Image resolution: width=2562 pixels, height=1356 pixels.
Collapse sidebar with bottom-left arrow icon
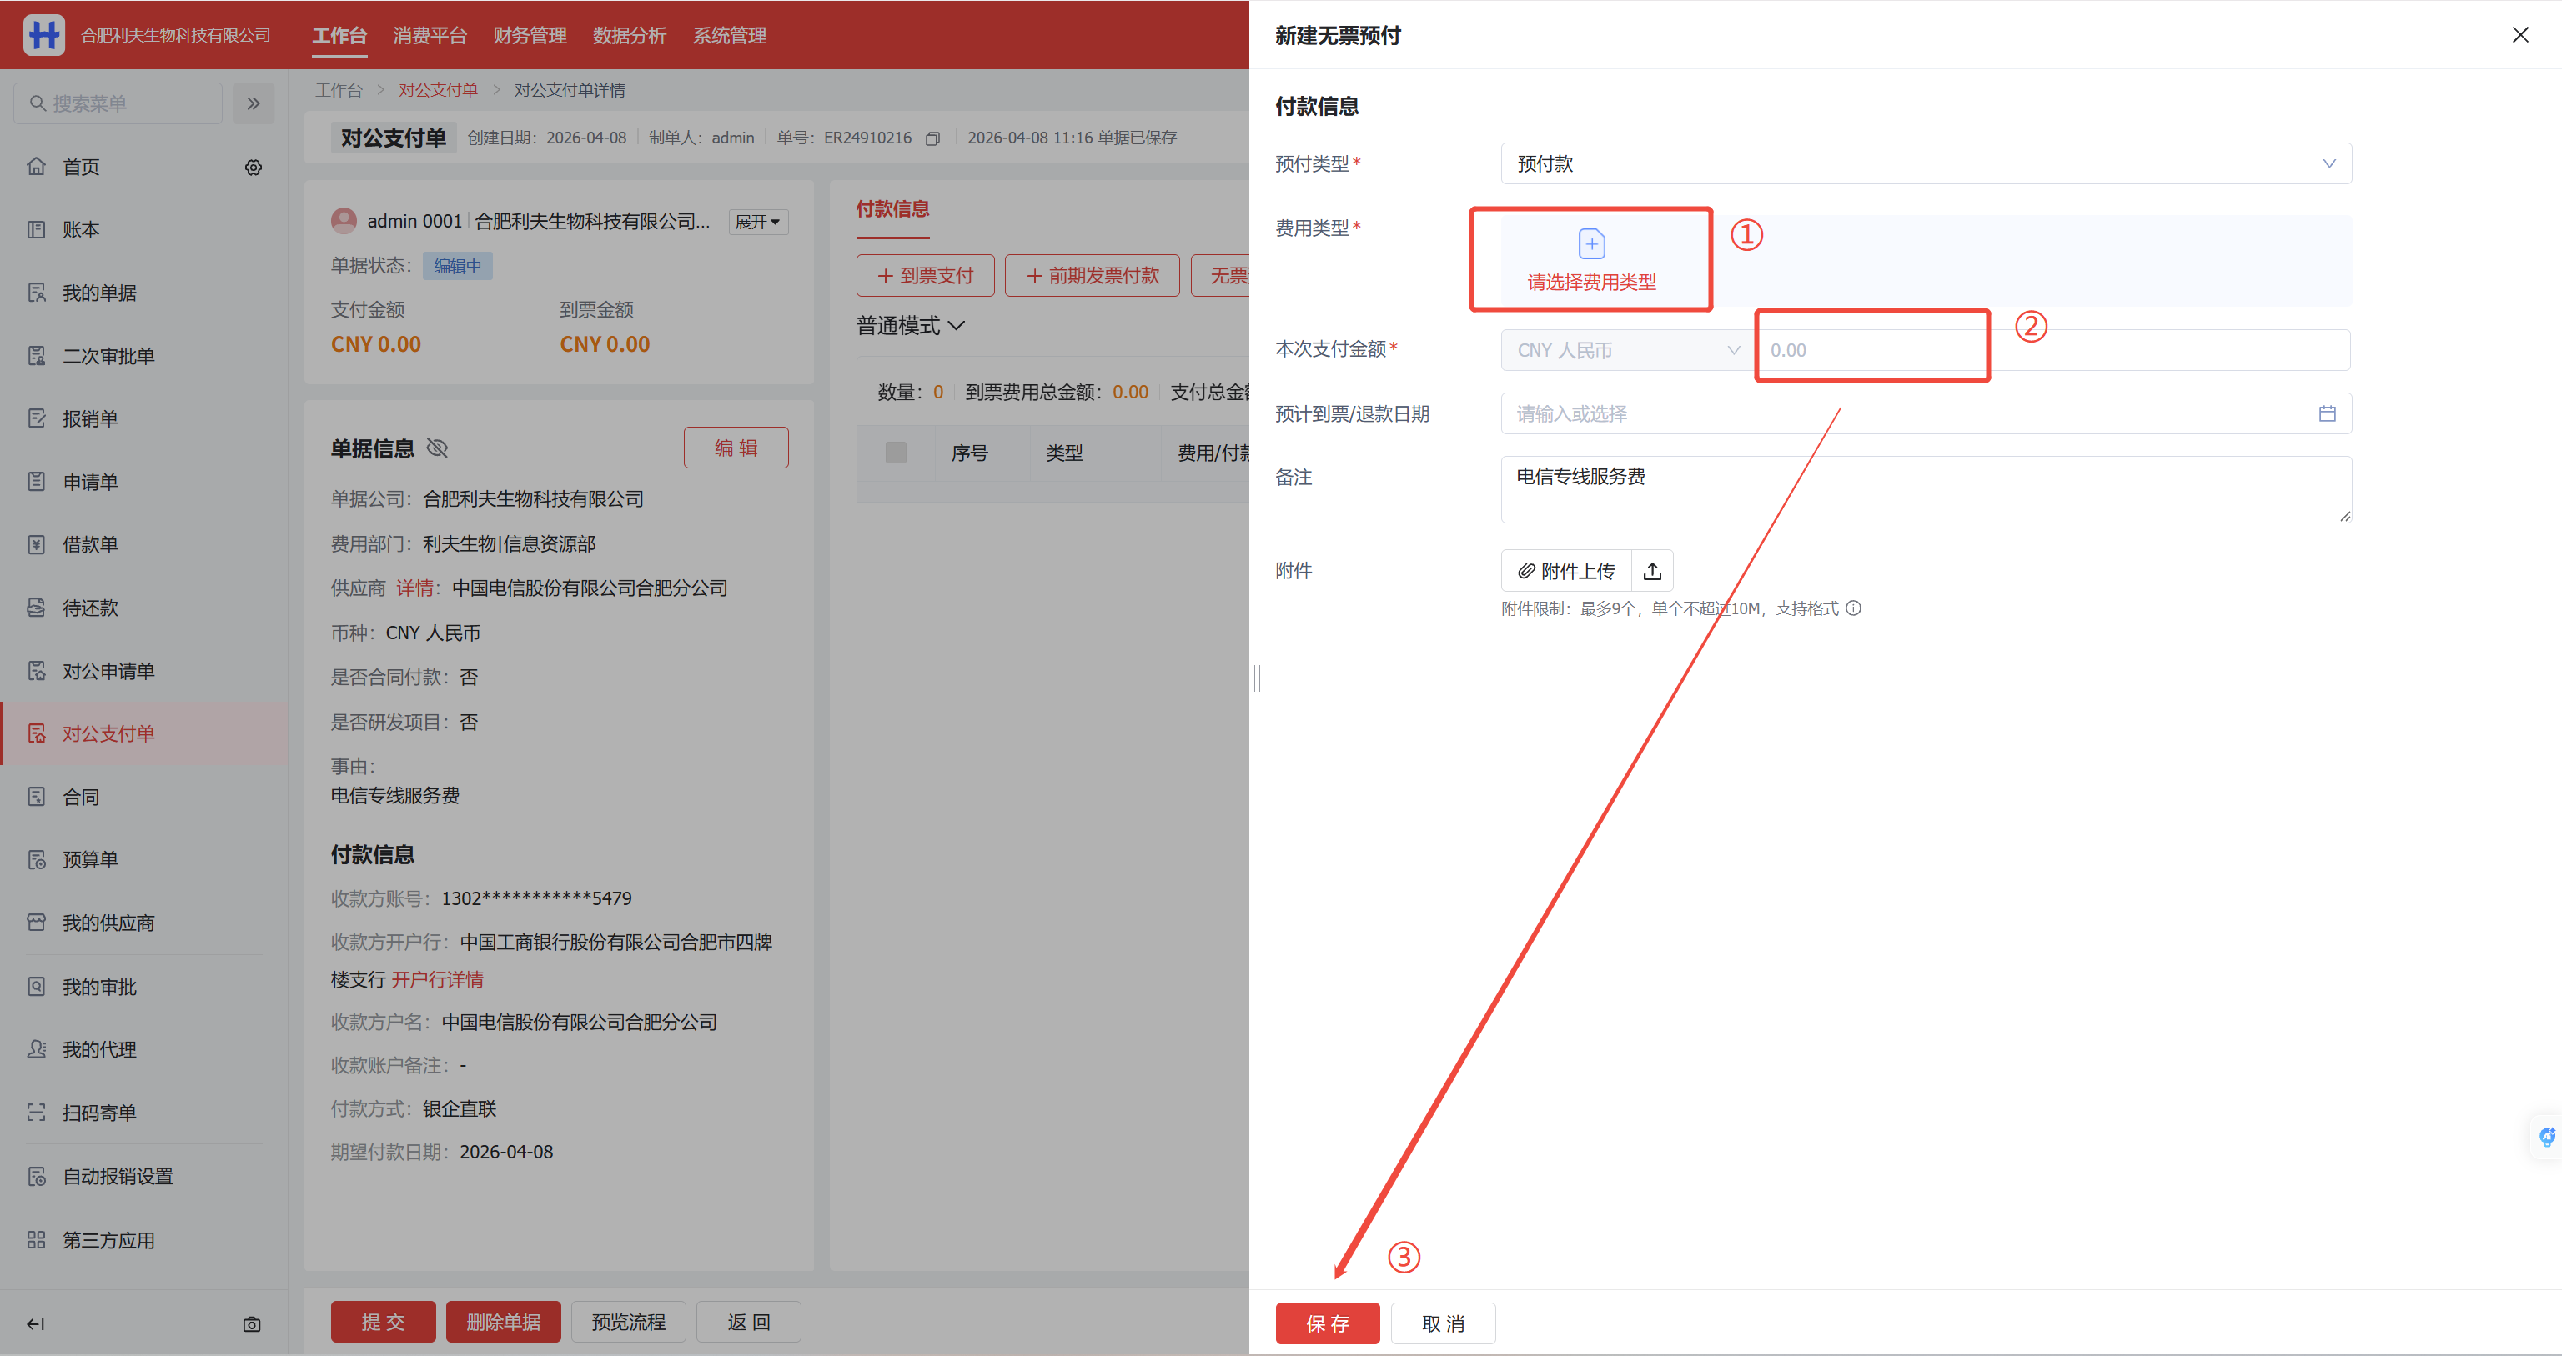point(36,1324)
